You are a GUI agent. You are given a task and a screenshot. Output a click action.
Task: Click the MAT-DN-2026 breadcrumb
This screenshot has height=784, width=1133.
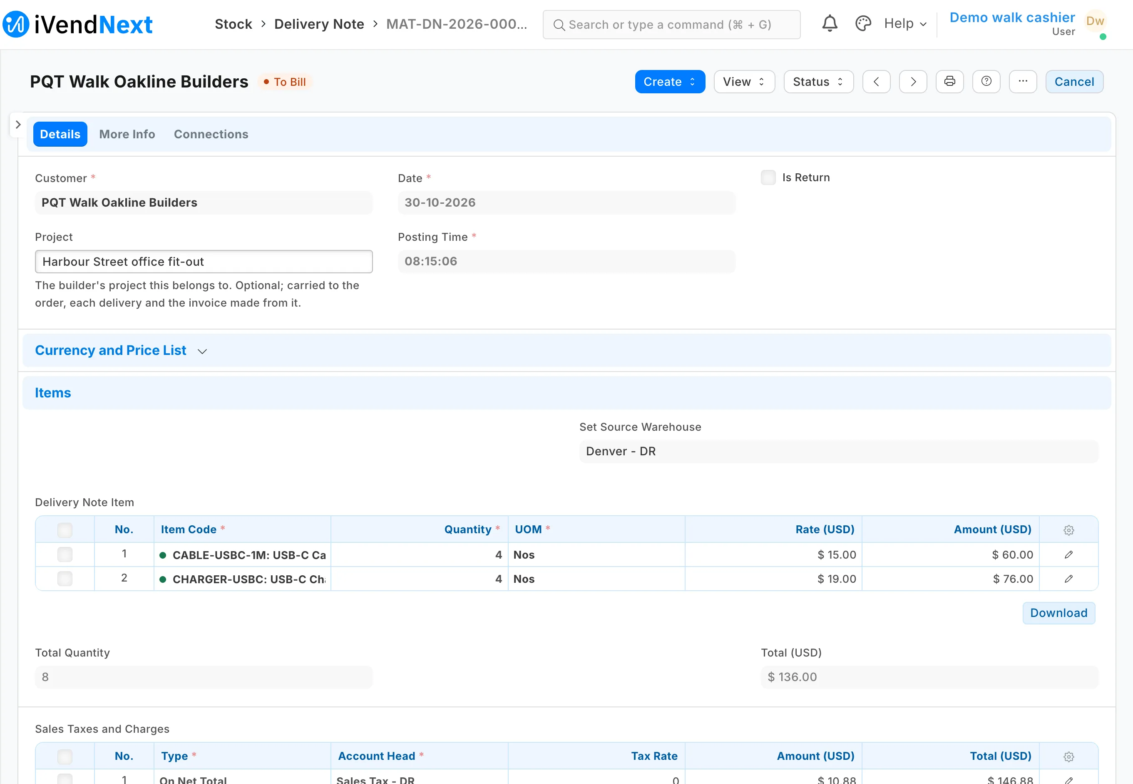pyautogui.click(x=456, y=24)
